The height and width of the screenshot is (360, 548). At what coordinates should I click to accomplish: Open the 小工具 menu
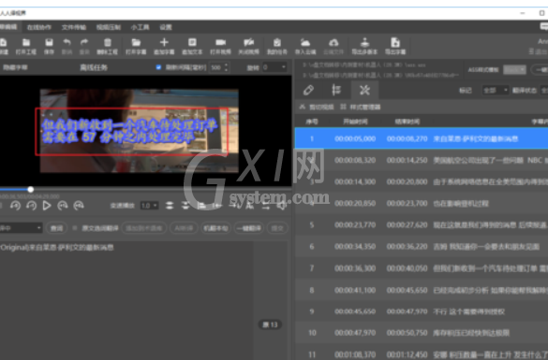point(141,27)
